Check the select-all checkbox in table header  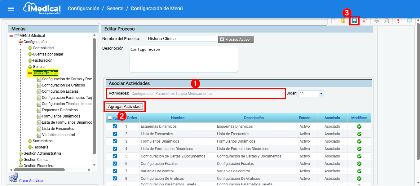click(x=110, y=118)
